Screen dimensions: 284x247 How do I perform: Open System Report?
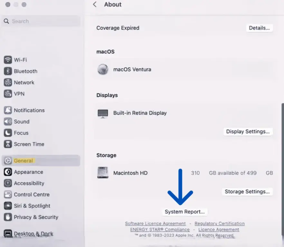185,212
